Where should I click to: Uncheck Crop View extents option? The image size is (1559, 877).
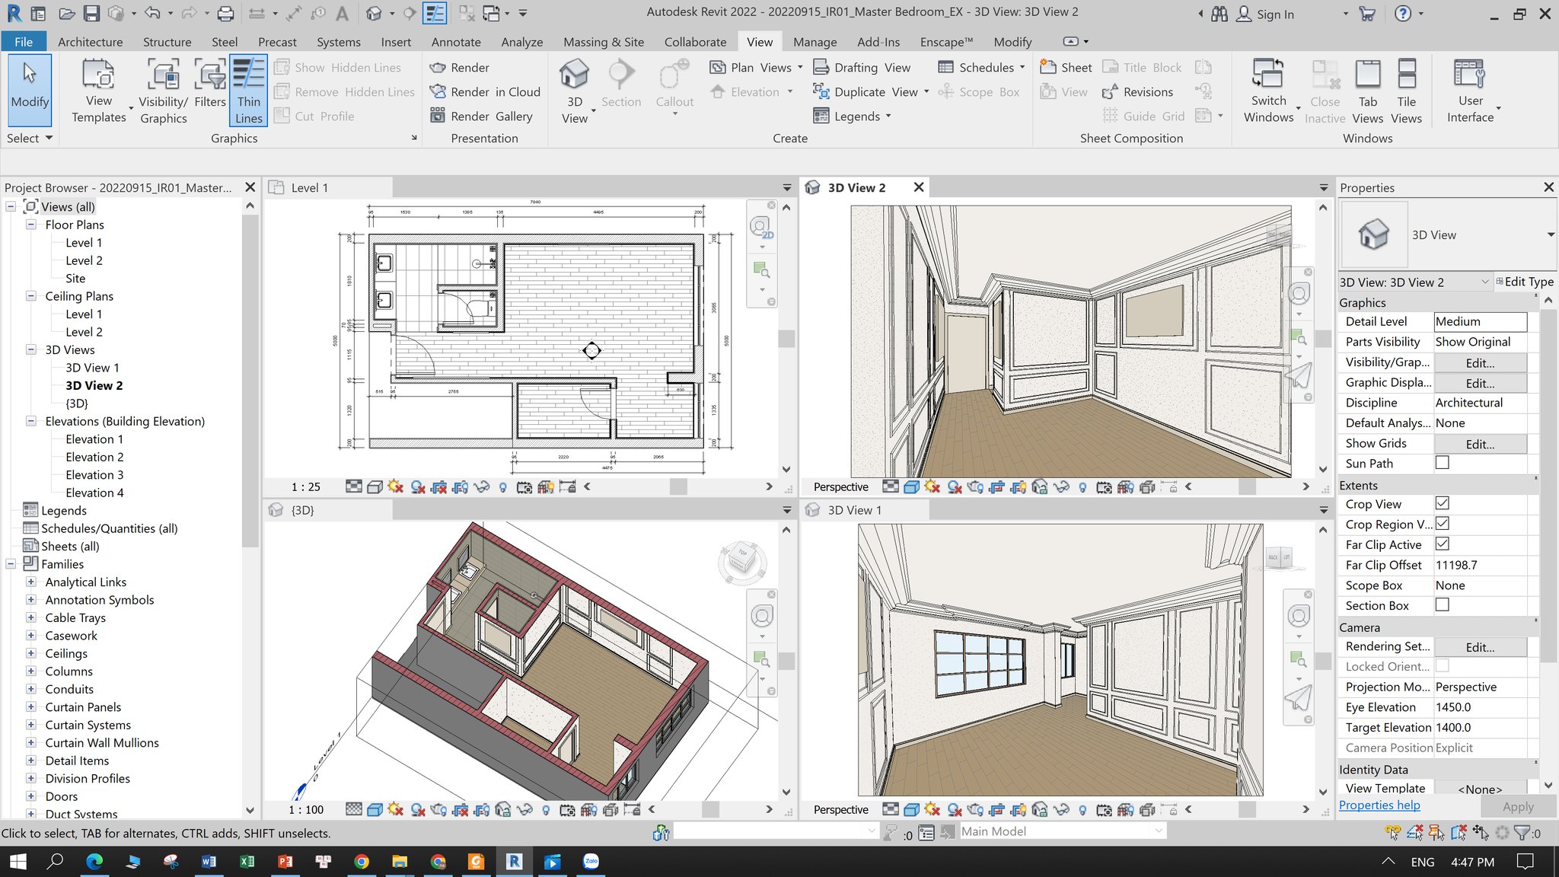(1441, 503)
